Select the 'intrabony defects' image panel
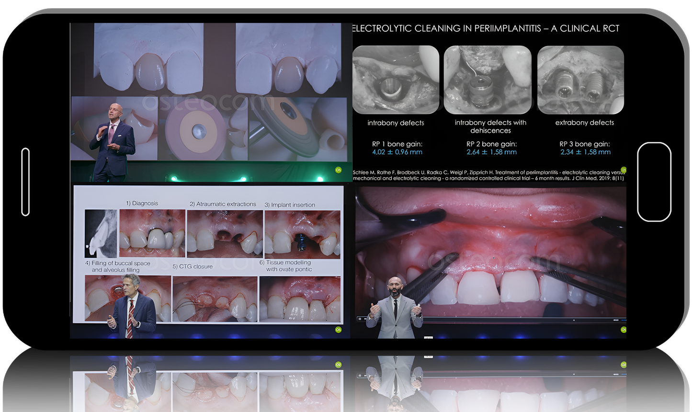Screen dimensions: 692x412 (x=396, y=80)
